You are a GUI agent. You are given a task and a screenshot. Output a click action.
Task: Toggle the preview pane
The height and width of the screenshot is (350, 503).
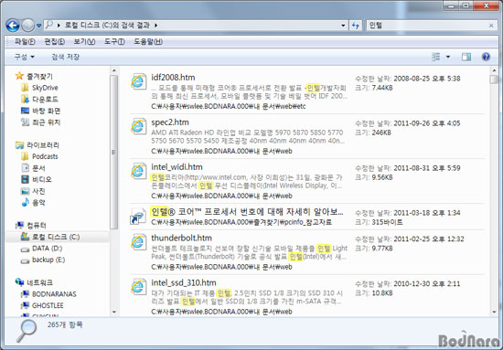[x=466, y=57]
